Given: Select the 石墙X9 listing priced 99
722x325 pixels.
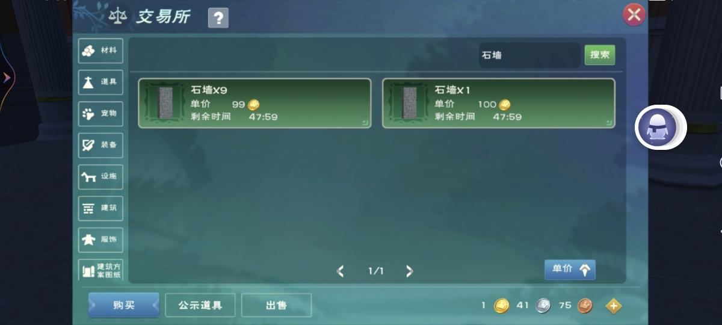Looking at the screenshot, I should 255,104.
